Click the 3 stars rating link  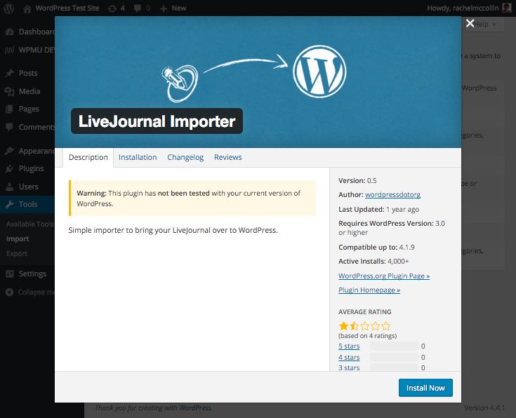(349, 368)
